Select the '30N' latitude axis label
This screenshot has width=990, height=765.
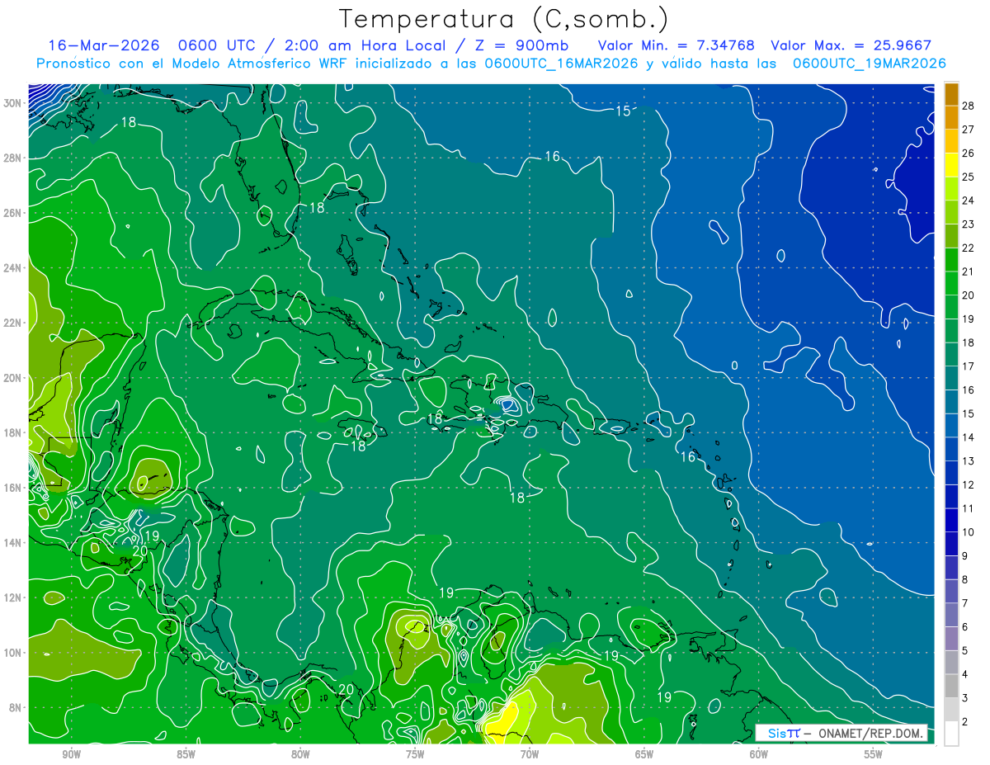(x=12, y=103)
